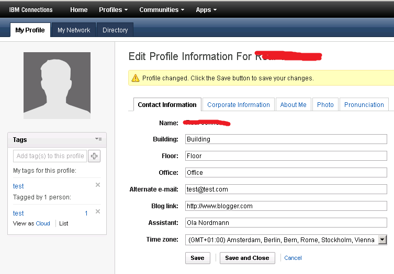Remove the test tag tagged by 1 person
Viewport: 394px width, 274px height.
pyautogui.click(x=98, y=211)
